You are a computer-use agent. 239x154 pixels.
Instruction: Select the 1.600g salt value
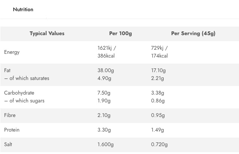(x=105, y=144)
